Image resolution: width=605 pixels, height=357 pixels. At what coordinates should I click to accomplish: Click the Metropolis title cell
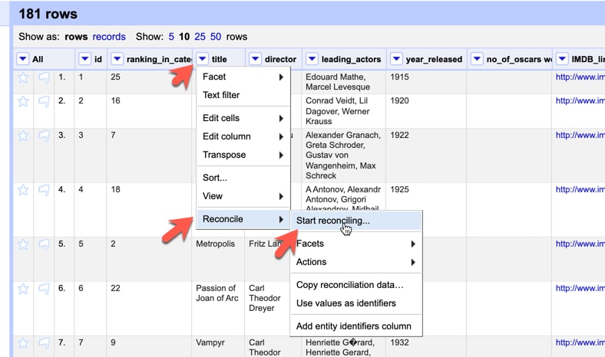(x=215, y=244)
